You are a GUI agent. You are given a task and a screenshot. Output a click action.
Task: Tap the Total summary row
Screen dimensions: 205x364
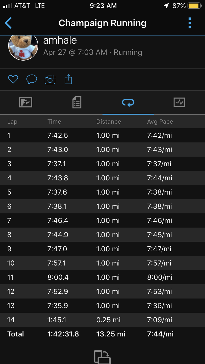point(102,334)
